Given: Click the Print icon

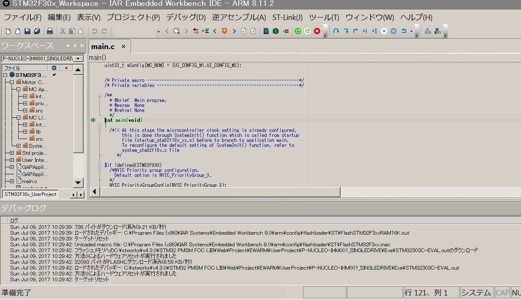Looking at the screenshot, I should [49, 31].
